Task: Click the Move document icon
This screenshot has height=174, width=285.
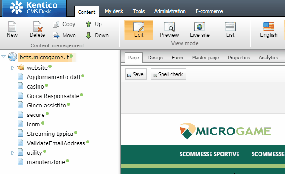Action: (x=56, y=36)
